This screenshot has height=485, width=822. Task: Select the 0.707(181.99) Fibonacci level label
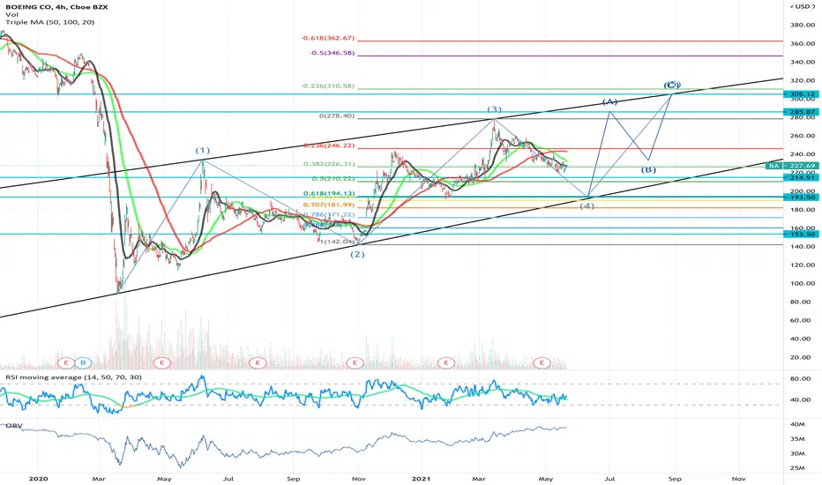(x=329, y=205)
